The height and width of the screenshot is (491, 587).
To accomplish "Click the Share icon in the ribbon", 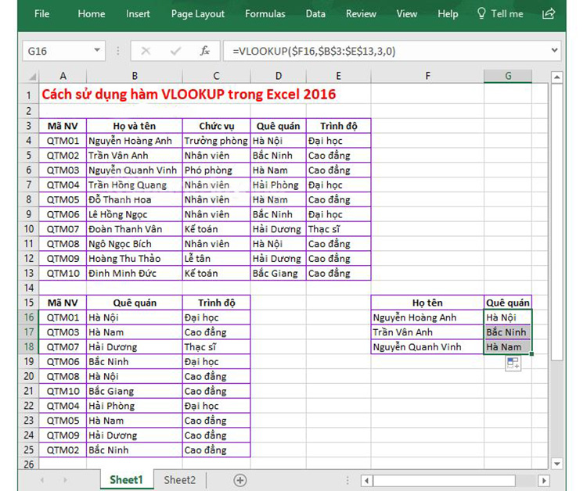I will 549,14.
